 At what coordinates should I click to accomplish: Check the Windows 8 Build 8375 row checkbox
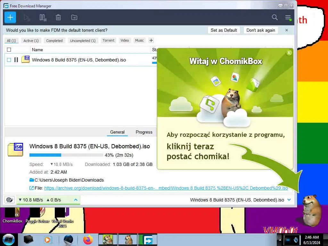coord(9,60)
